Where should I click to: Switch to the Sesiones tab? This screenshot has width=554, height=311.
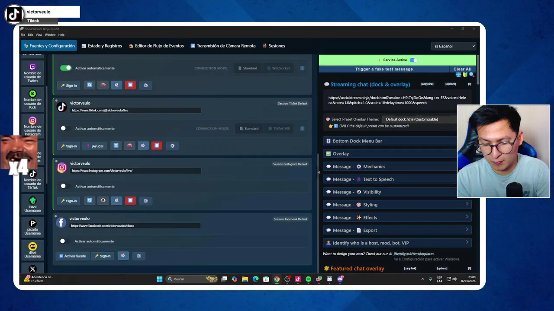(x=274, y=46)
